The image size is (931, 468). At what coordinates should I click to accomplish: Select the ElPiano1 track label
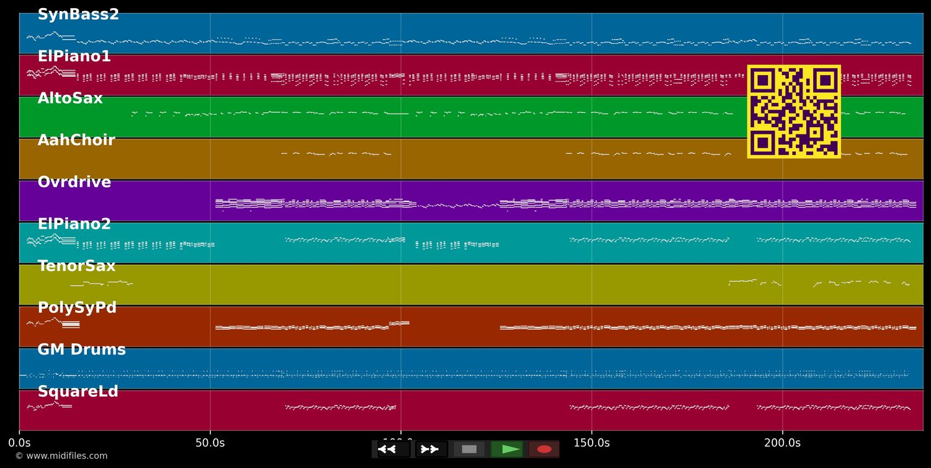74,56
